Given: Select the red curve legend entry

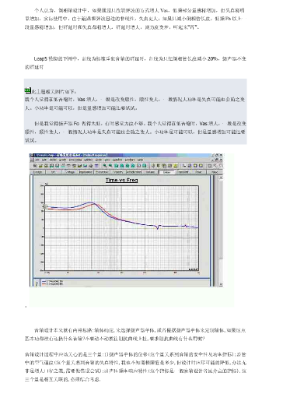Looking at the screenshot, I should pos(53,284).
